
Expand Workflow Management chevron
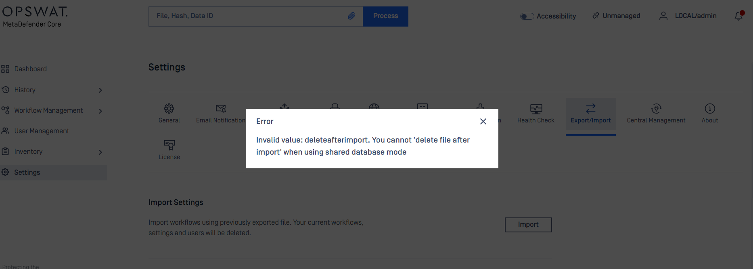point(100,111)
